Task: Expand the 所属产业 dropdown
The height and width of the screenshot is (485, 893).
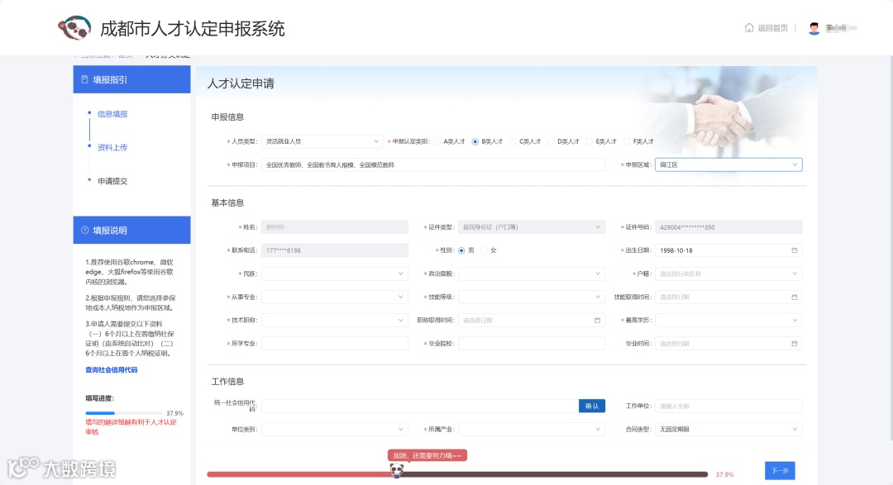Action: coord(532,429)
